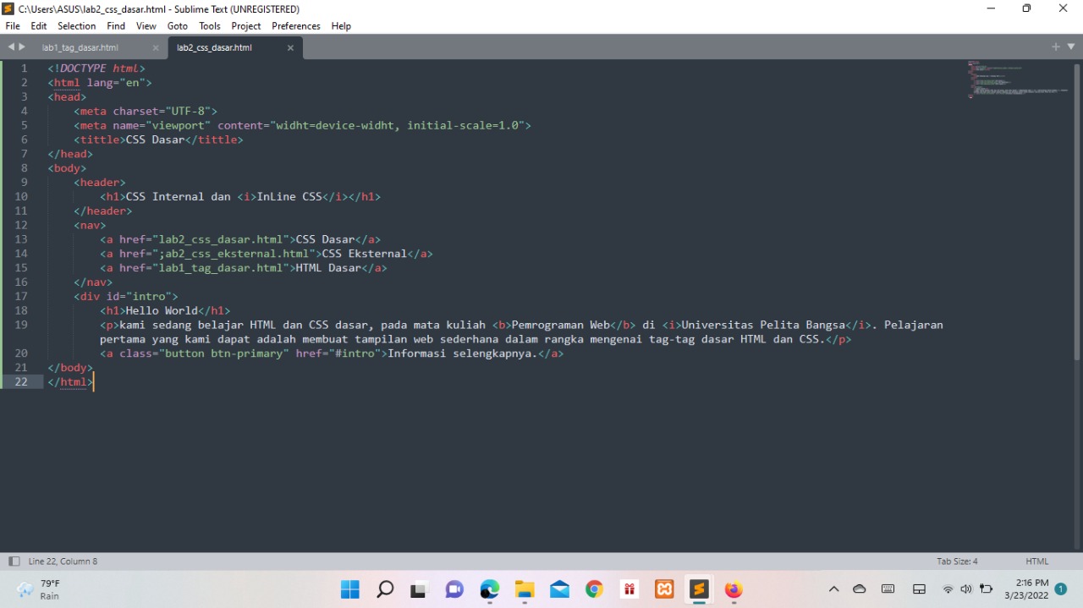1083x608 pixels.
Task: Click the meta charset="UTF-8" line
Action: [x=146, y=111]
